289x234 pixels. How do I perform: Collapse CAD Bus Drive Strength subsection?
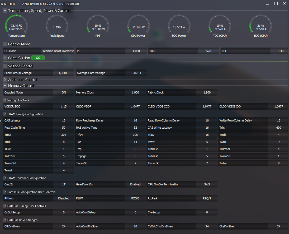point(4,220)
